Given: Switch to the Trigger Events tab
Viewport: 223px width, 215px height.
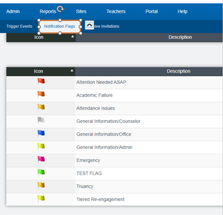Looking at the screenshot, I should (x=20, y=26).
